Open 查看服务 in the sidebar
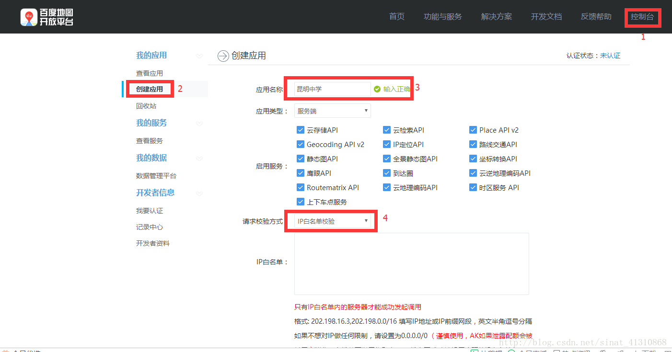 pyautogui.click(x=150, y=141)
